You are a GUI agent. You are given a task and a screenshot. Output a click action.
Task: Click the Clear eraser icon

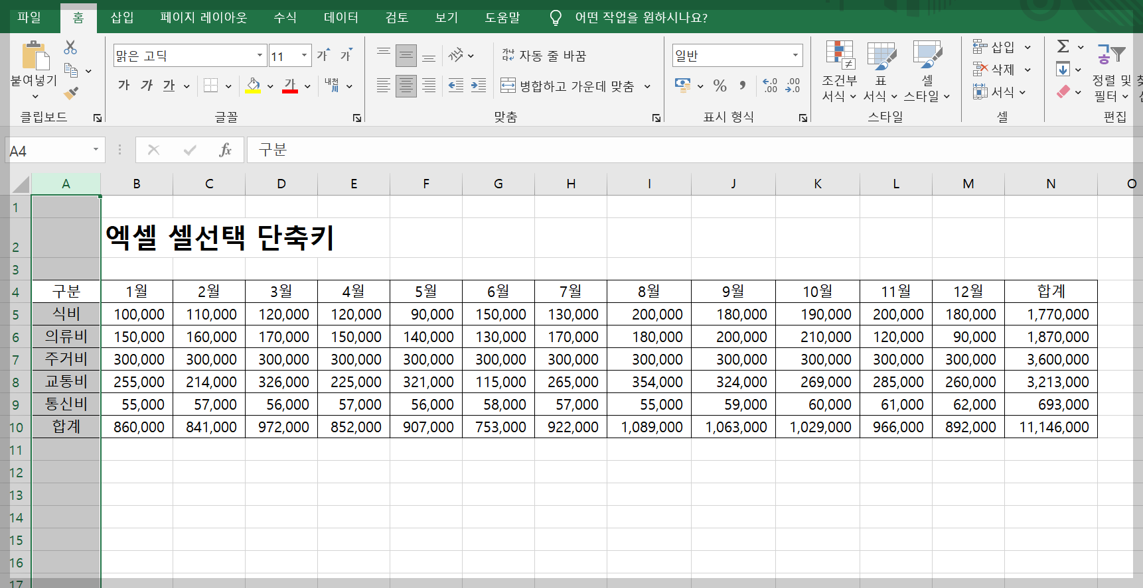(x=1063, y=92)
